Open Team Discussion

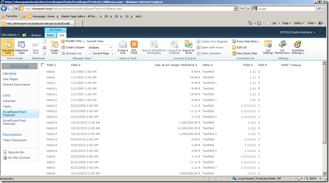15,140
